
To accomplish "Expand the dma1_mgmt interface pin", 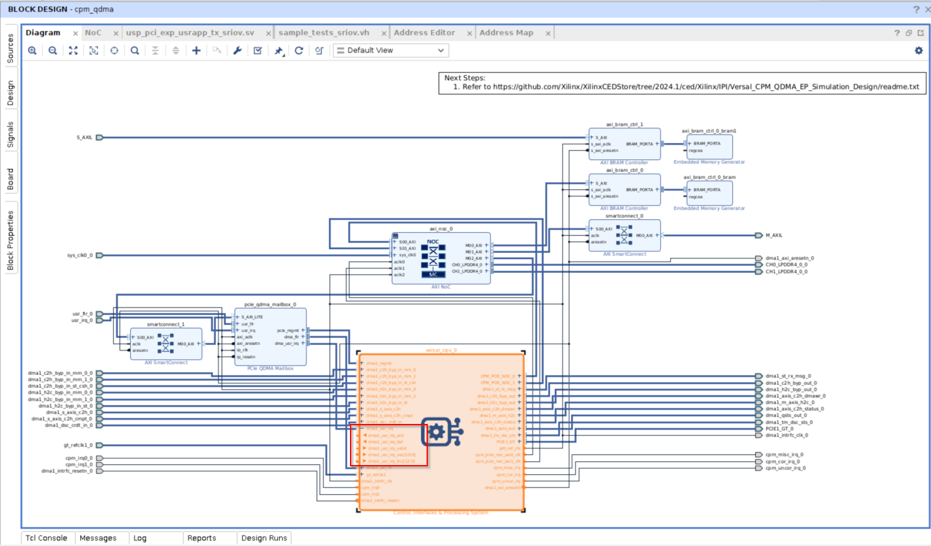I will pos(361,363).
